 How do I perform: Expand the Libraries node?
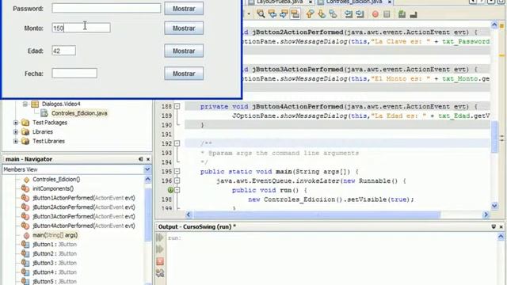tap(16, 132)
